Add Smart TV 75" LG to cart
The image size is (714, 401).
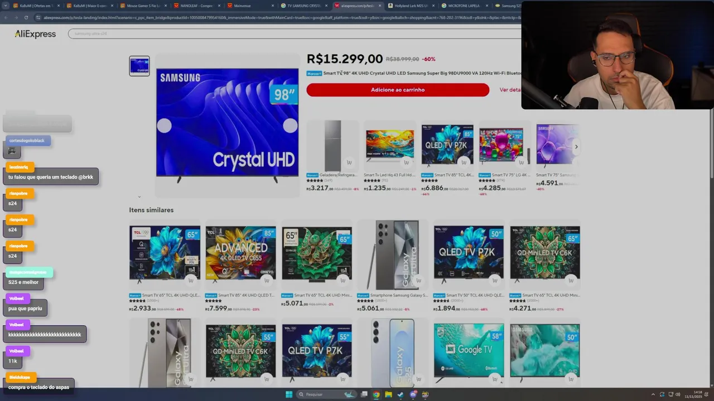[x=521, y=163]
